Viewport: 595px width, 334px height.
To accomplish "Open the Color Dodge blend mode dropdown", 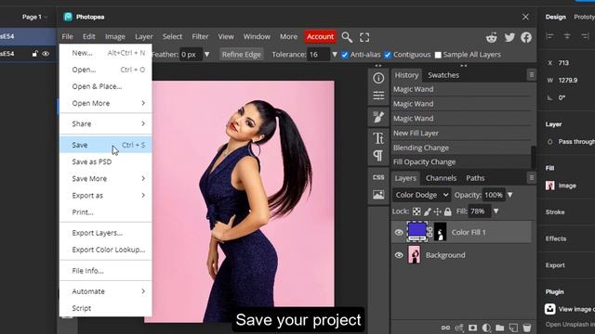I will tap(421, 195).
